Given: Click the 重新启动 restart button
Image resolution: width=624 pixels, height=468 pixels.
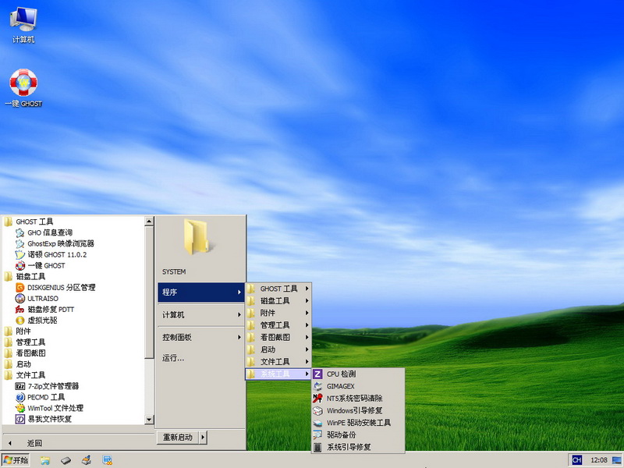Looking at the screenshot, I should coord(178,437).
